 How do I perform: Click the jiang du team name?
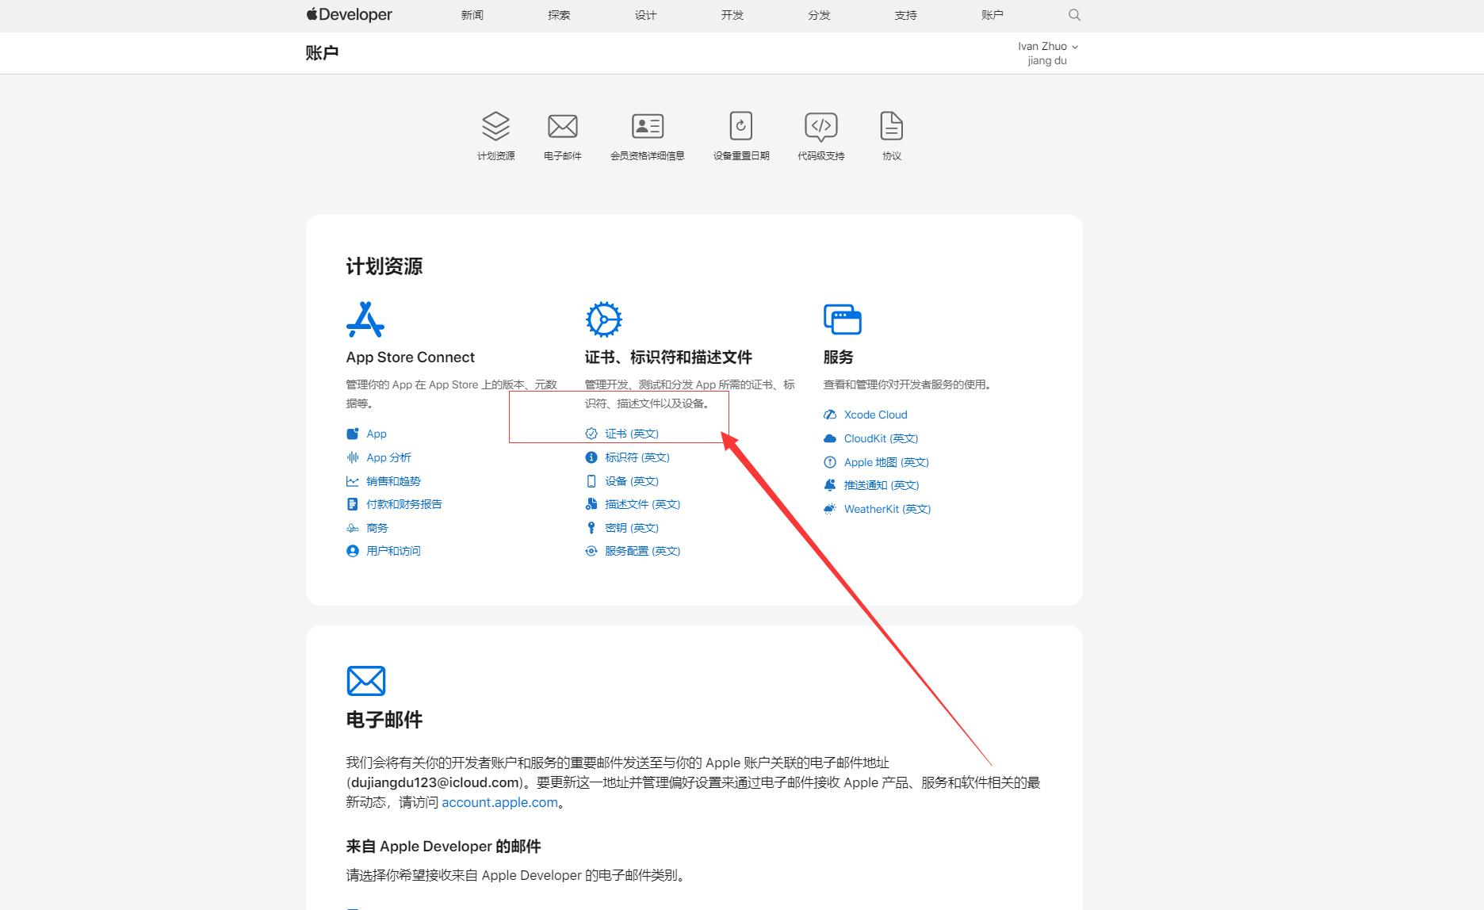(1047, 61)
